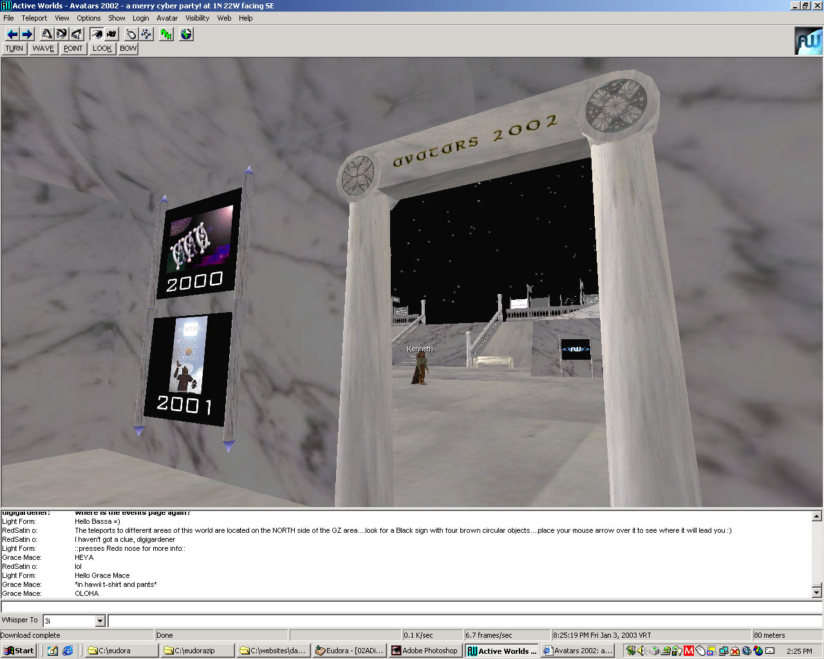Image resolution: width=824 pixels, height=659 pixels.
Task: Click the globe web page icon
Action: [x=186, y=34]
